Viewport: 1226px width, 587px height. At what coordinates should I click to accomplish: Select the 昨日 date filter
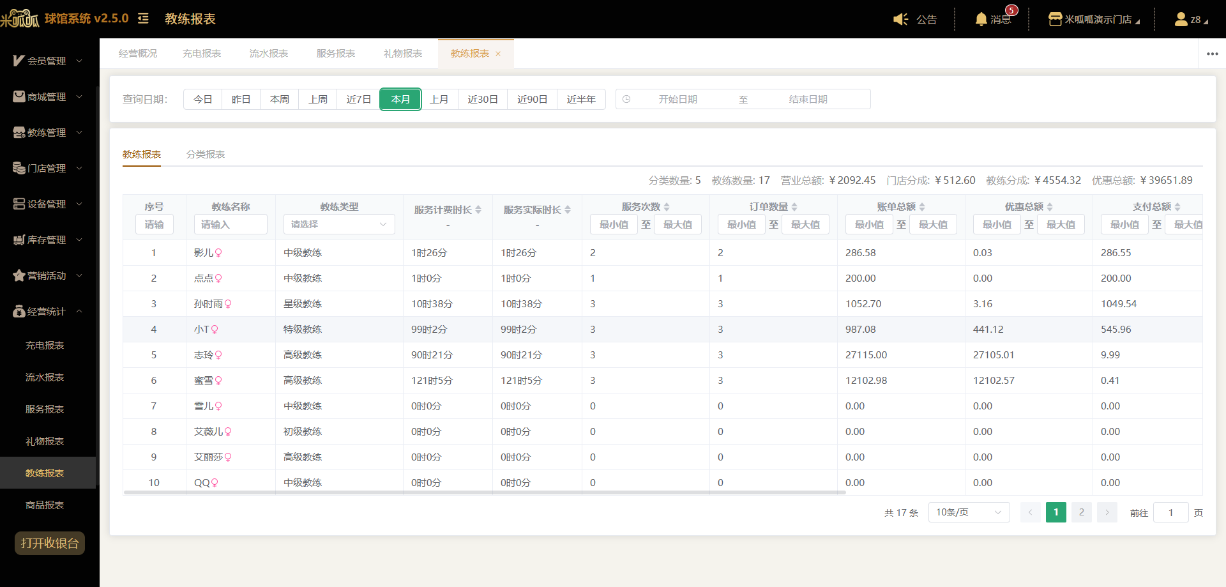click(x=241, y=99)
